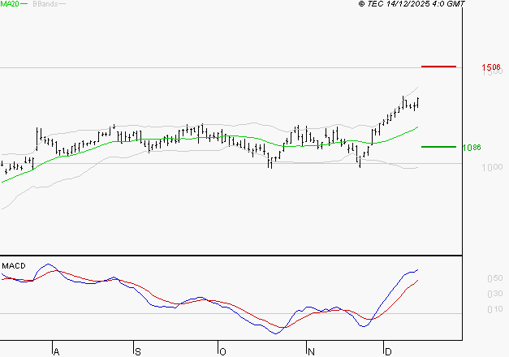
Task: Click the TEC 14/12/2025 timestamp text
Action: pyautogui.click(x=412, y=4)
